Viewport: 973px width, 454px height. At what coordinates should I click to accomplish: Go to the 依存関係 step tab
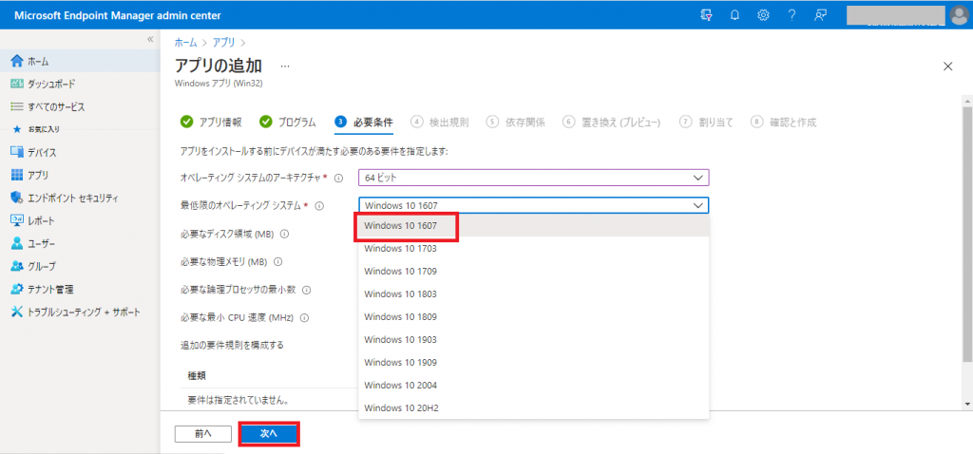point(516,123)
